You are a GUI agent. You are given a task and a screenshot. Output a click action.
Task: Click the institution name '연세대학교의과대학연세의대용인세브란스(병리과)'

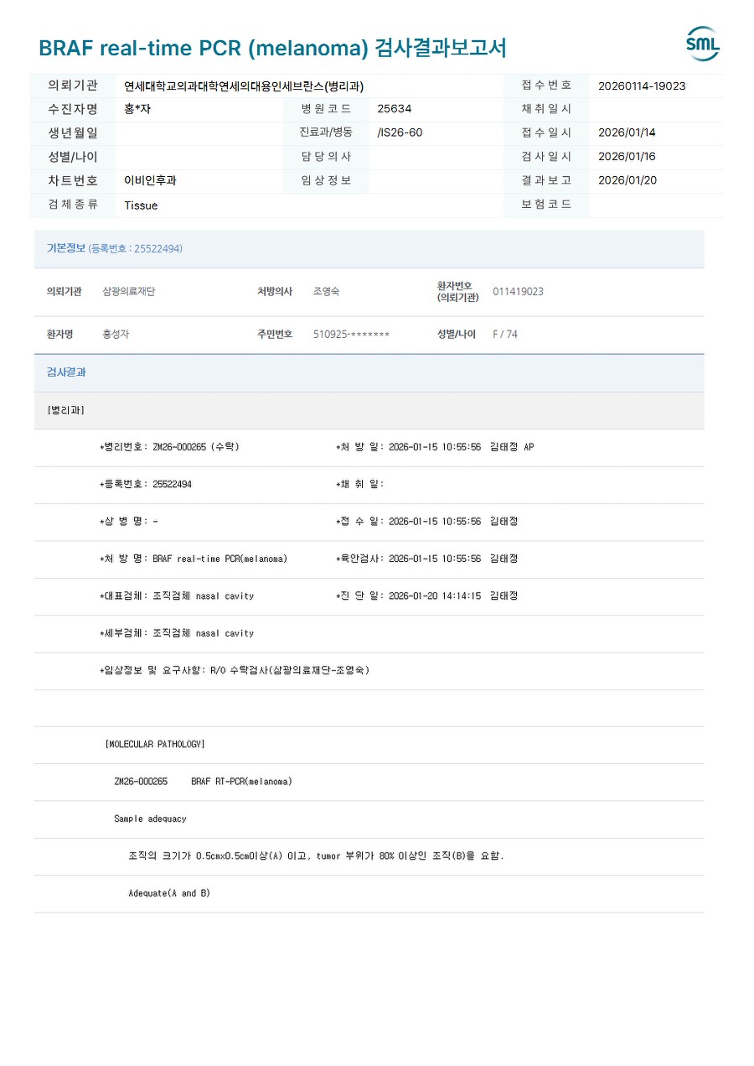[244, 86]
